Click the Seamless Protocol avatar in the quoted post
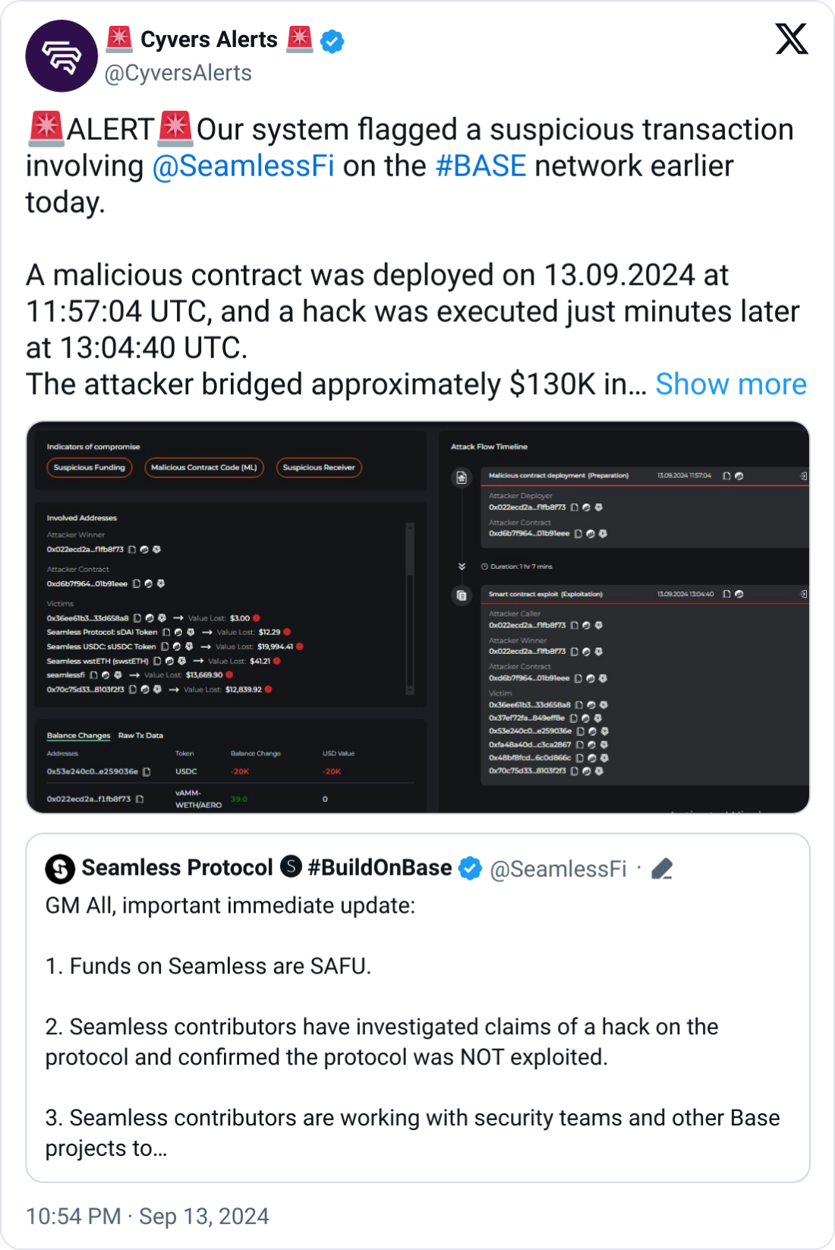The width and height of the screenshot is (835, 1250). pos(60,869)
